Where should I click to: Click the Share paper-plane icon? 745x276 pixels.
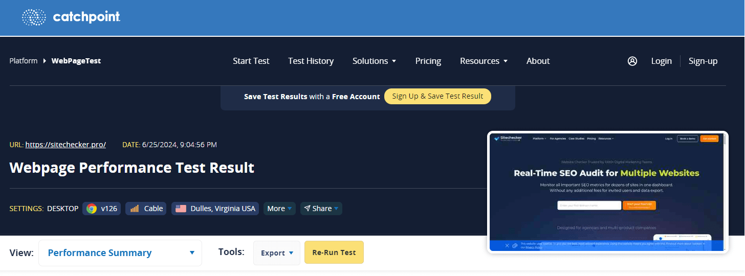[307, 209]
